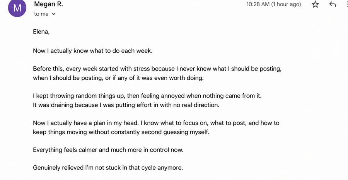This screenshot has height=180, width=348.
Task: Click the reply arrow icon
Action: pos(333,4)
